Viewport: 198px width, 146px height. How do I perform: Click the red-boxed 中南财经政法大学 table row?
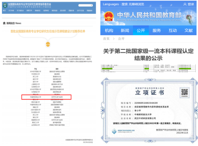[46, 97]
